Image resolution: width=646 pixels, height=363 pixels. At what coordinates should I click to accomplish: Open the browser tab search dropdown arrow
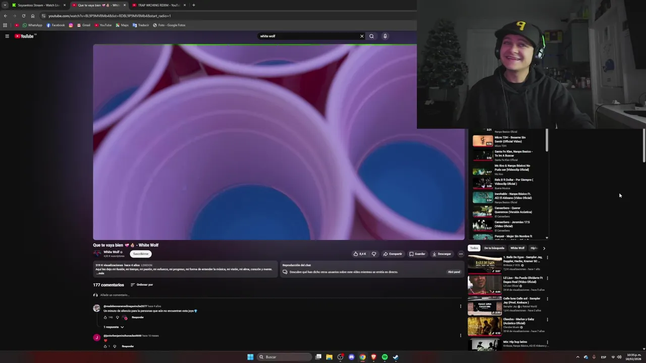[5, 5]
